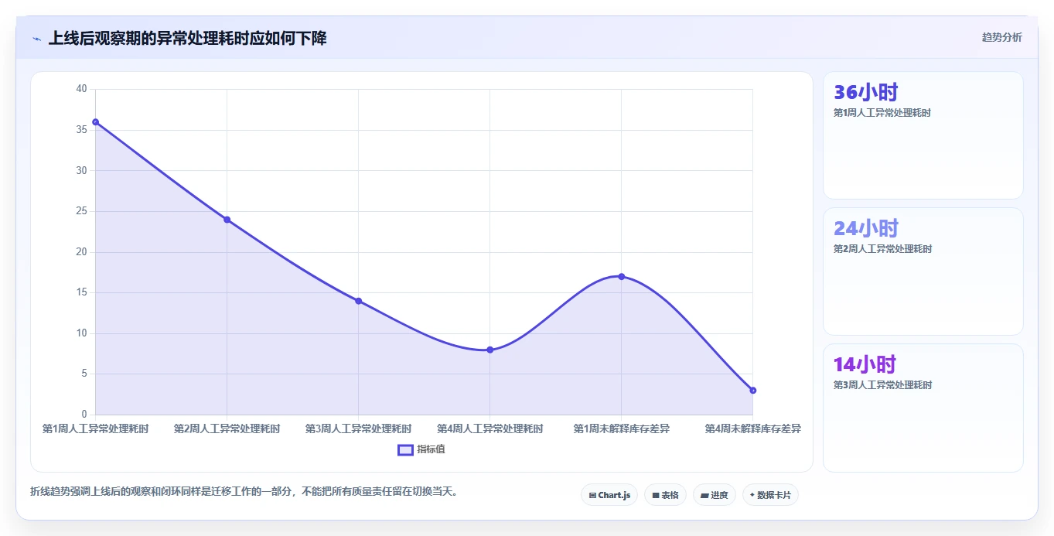Click the page title 上线后观察期的异常处理耗时应如何下降
The height and width of the screenshot is (536, 1054).
(x=187, y=38)
